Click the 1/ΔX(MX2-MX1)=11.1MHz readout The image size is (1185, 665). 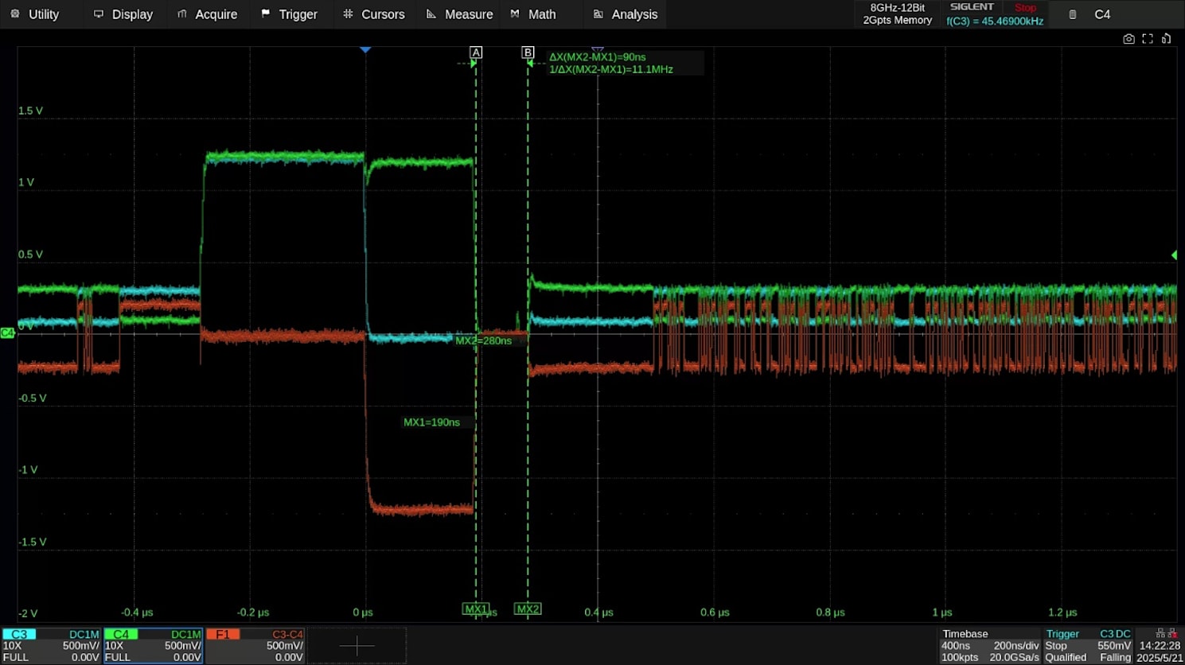click(x=611, y=69)
